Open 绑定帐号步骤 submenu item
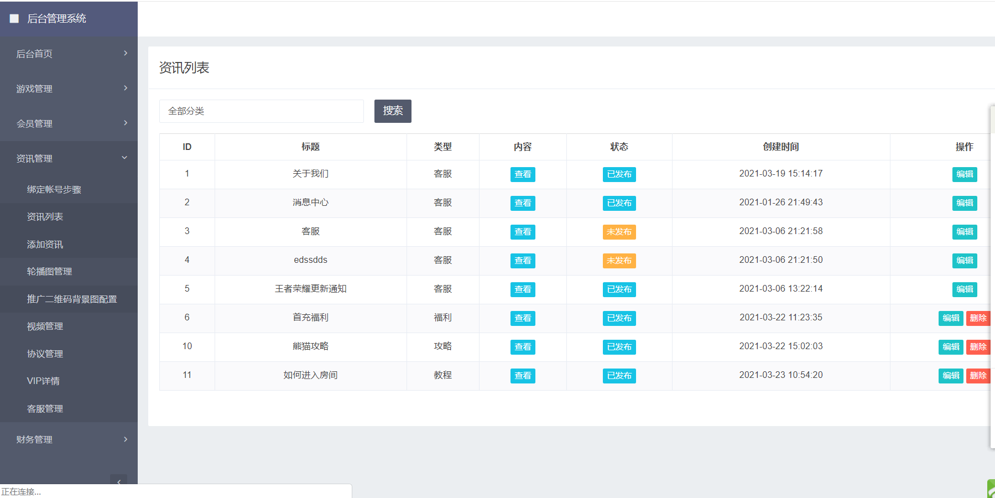995x498 pixels. (54, 190)
